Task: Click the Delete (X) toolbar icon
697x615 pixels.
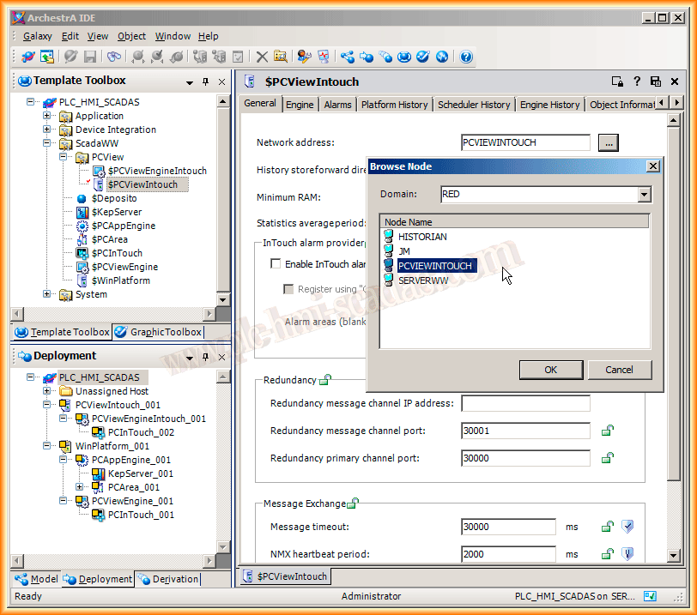Action: pos(262,57)
